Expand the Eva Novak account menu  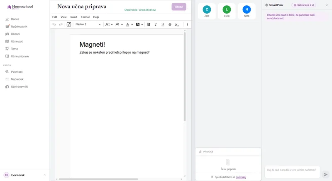45,175
